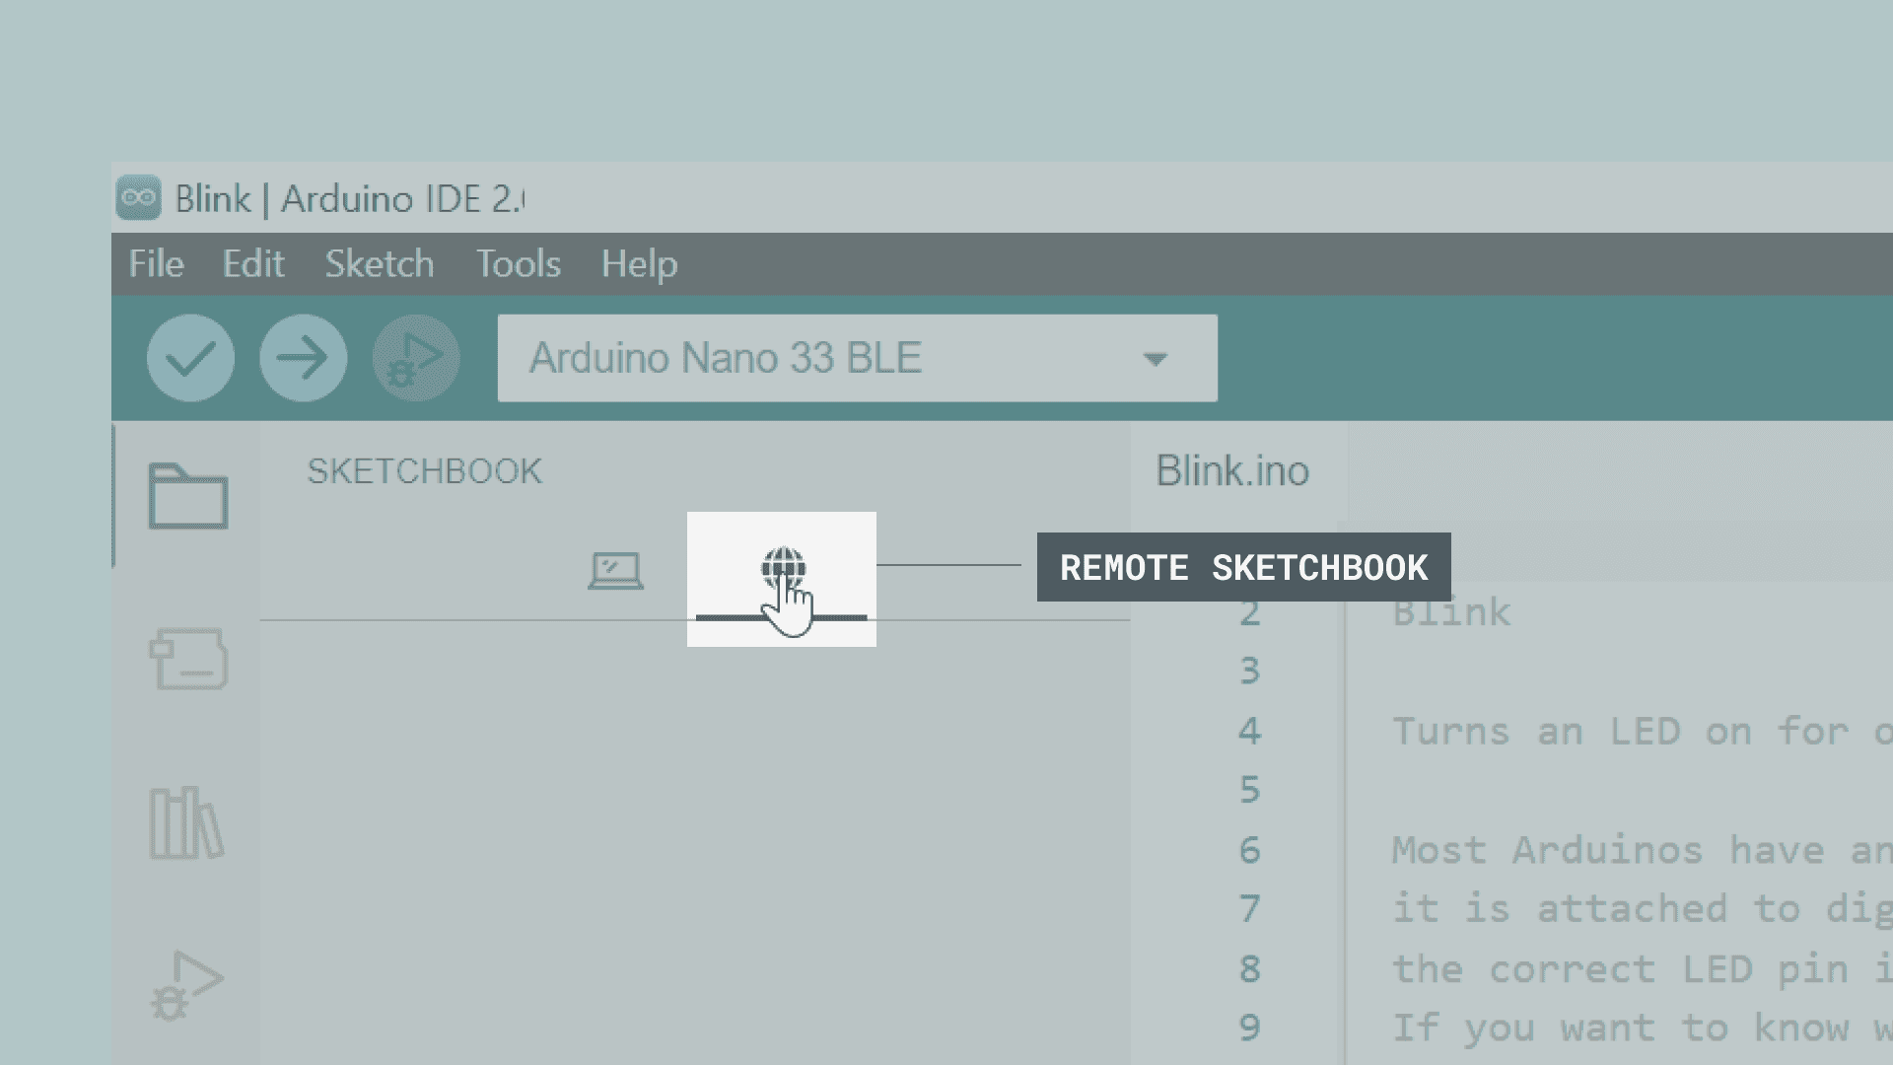Open the Edit menu
The height and width of the screenshot is (1065, 1893).
pos(253,264)
